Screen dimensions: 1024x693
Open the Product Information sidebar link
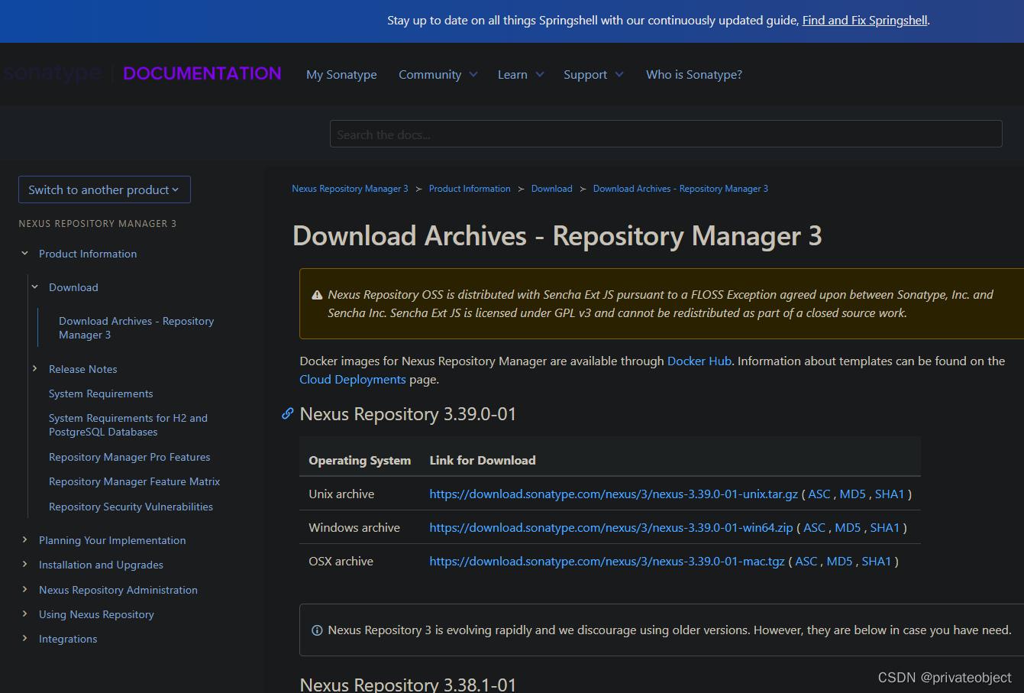point(88,254)
